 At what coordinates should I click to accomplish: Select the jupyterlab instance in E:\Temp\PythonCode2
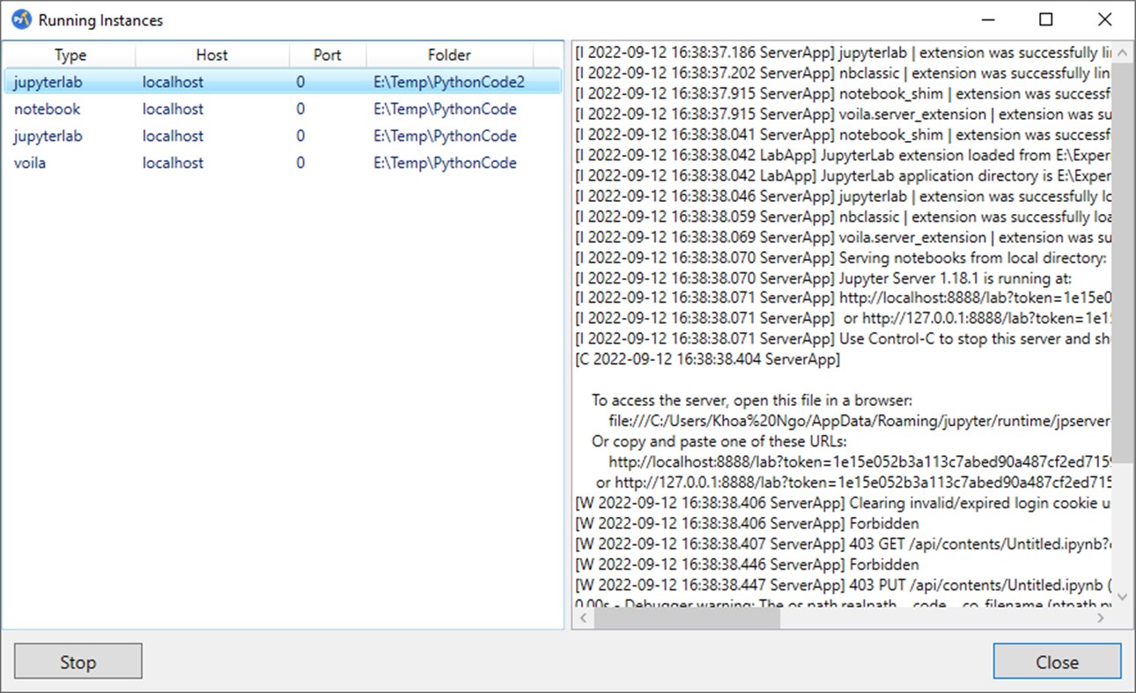click(x=282, y=82)
